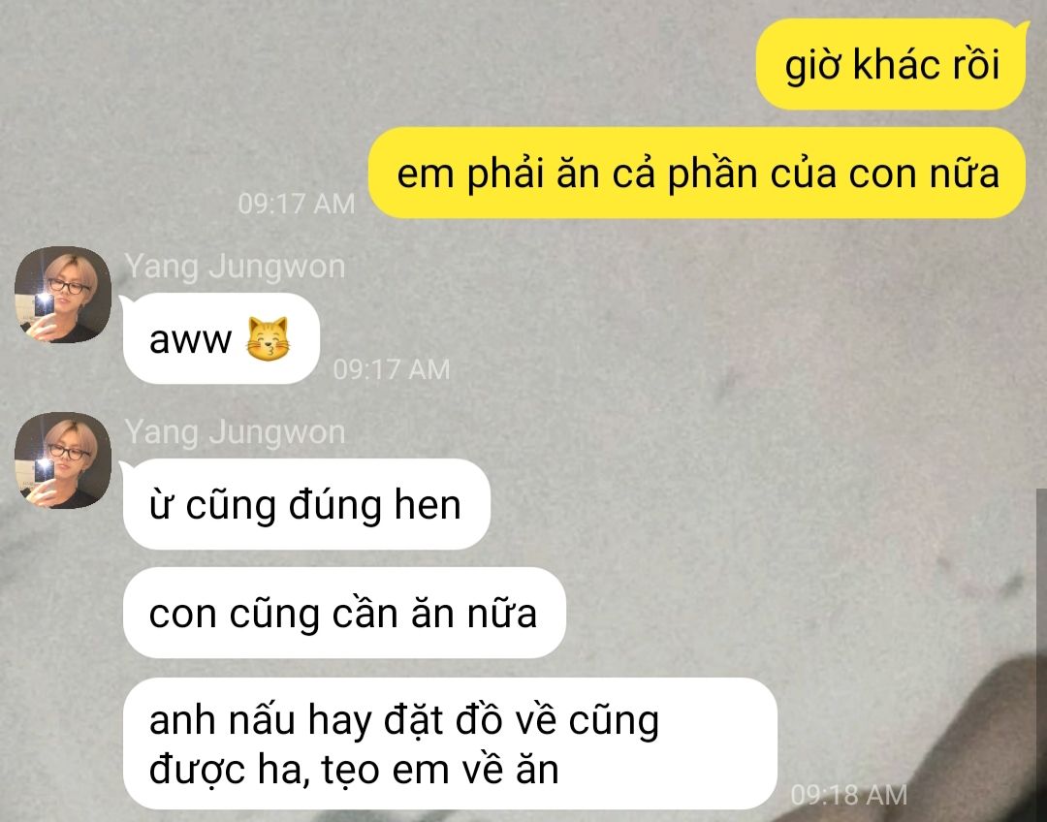Screen dimensions: 1047x822
Task: Click the tail of the ừ cũng đúng hen bubble
Action: coord(125,467)
